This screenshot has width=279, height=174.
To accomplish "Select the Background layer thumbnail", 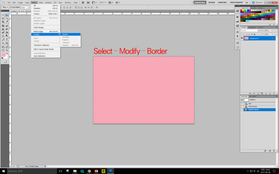I will (x=247, y=38).
